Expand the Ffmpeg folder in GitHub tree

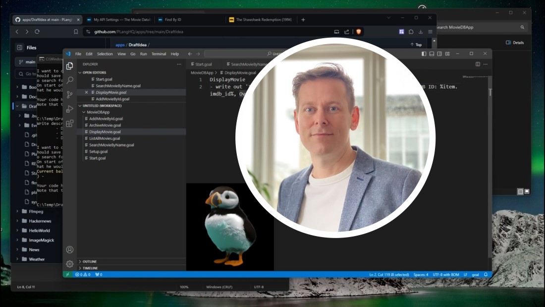click(x=17, y=211)
